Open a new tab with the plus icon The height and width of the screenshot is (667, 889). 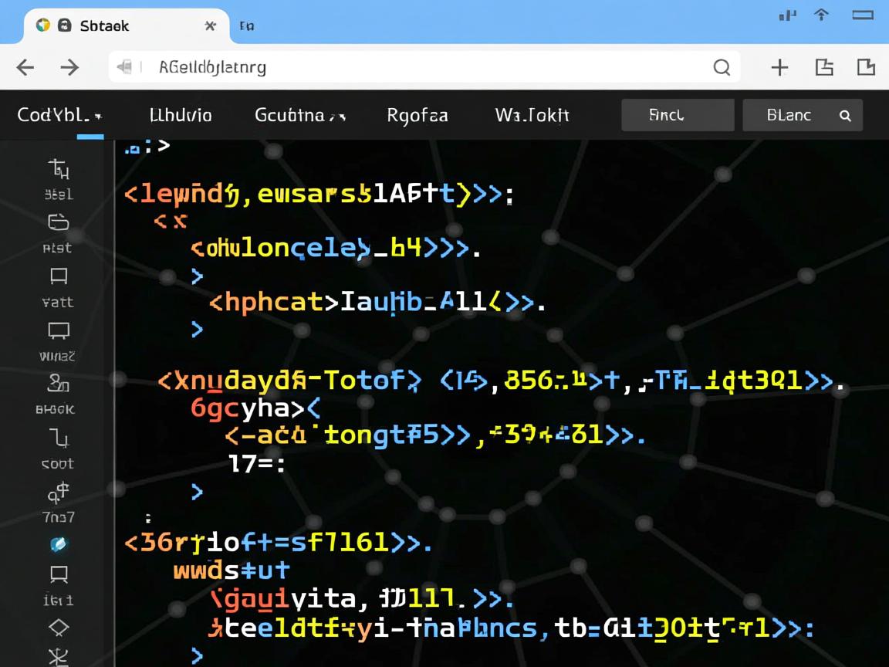pyautogui.click(x=779, y=68)
